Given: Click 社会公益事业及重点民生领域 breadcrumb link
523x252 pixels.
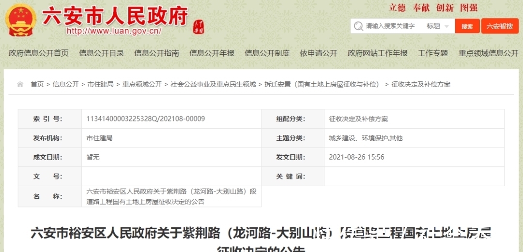Looking at the screenshot, I should (213, 84).
